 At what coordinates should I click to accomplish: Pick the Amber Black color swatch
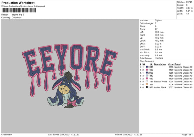pyautogui.click(x=147, y=87)
